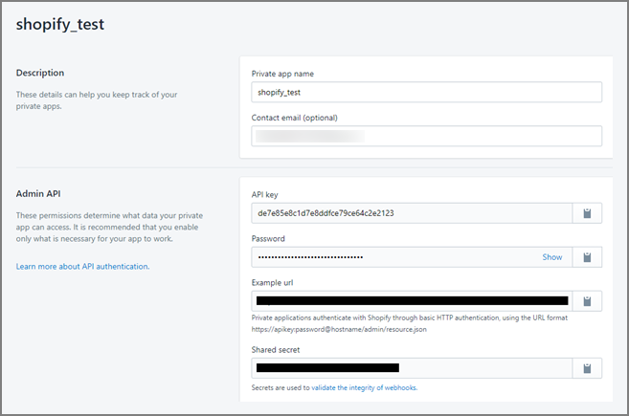
Task: Copy the API key to clipboard
Action: [587, 213]
